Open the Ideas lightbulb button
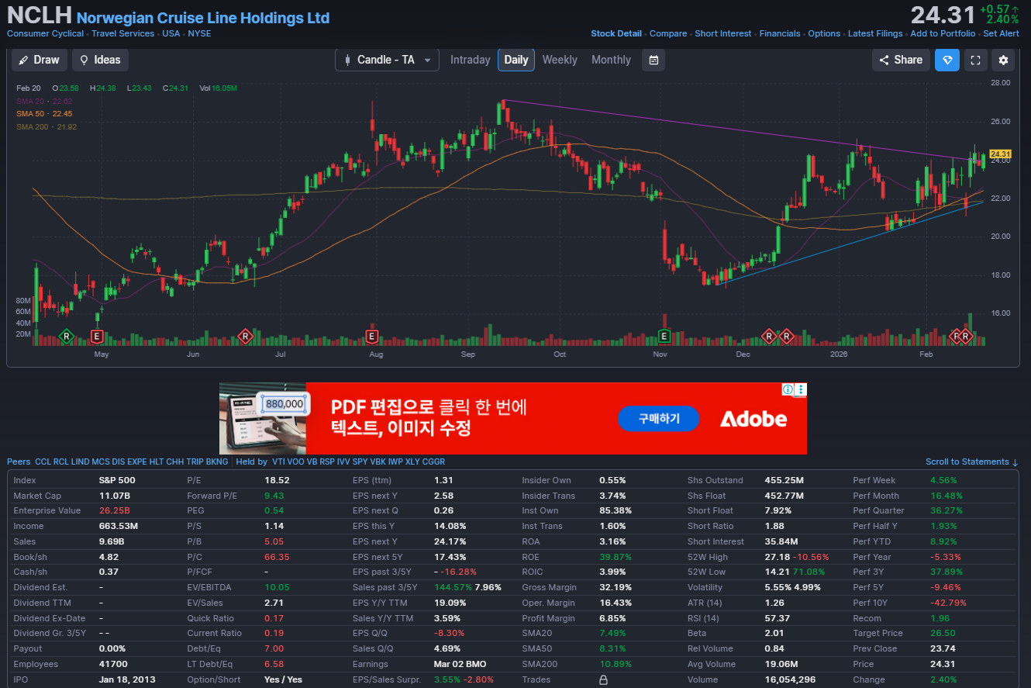Image resolution: width=1031 pixels, height=688 pixels. [100, 60]
